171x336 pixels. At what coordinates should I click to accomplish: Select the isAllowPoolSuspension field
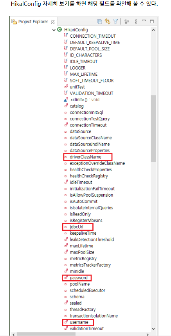92,195
